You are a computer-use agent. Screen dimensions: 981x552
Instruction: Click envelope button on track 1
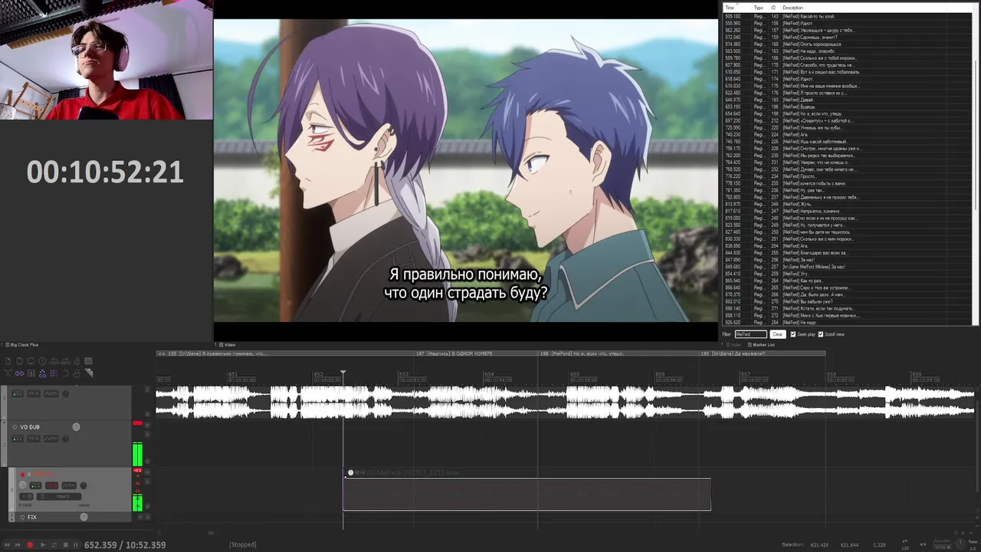pos(51,393)
